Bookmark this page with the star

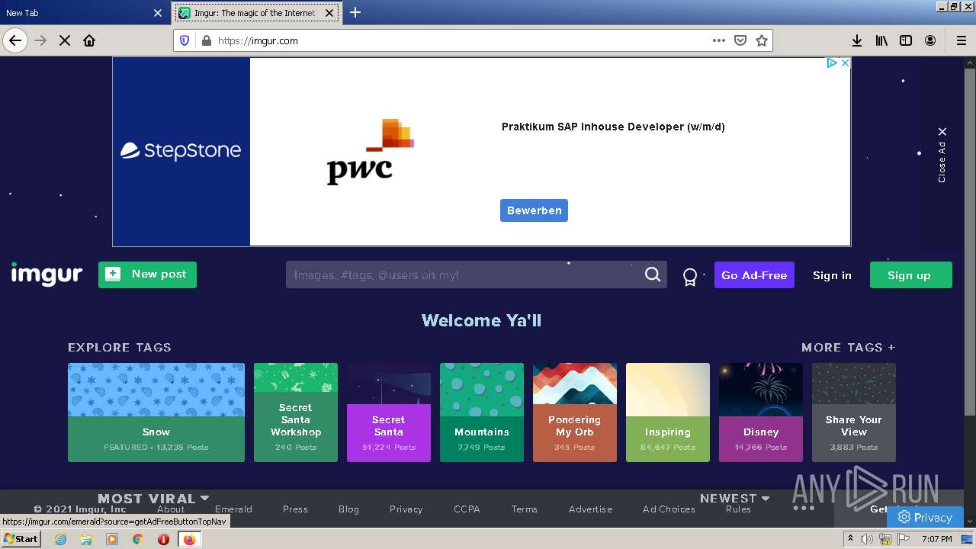coord(761,40)
